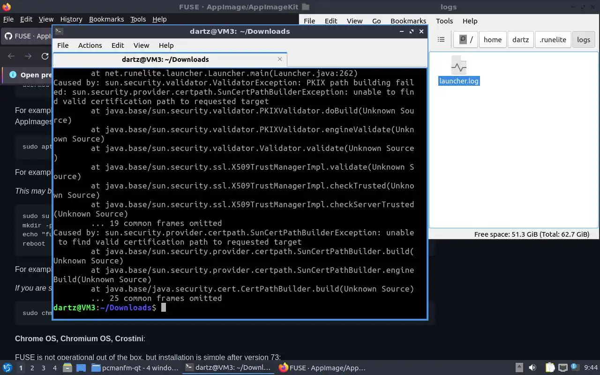
Task: Open the terminal Edit menu
Action: tap(118, 45)
